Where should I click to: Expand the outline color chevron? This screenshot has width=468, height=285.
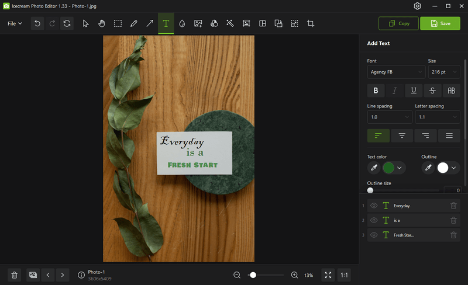coord(454,168)
